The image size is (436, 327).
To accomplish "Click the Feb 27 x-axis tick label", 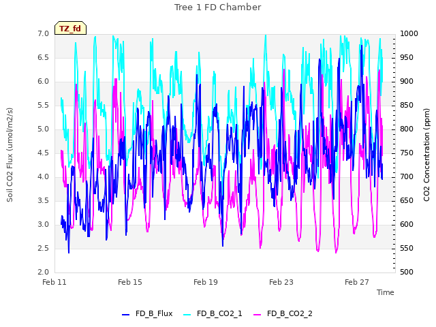I will [x=357, y=282].
